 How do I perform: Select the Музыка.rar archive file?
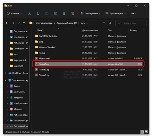point(89,58)
